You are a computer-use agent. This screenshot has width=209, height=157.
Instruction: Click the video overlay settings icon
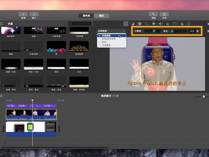[126, 24]
